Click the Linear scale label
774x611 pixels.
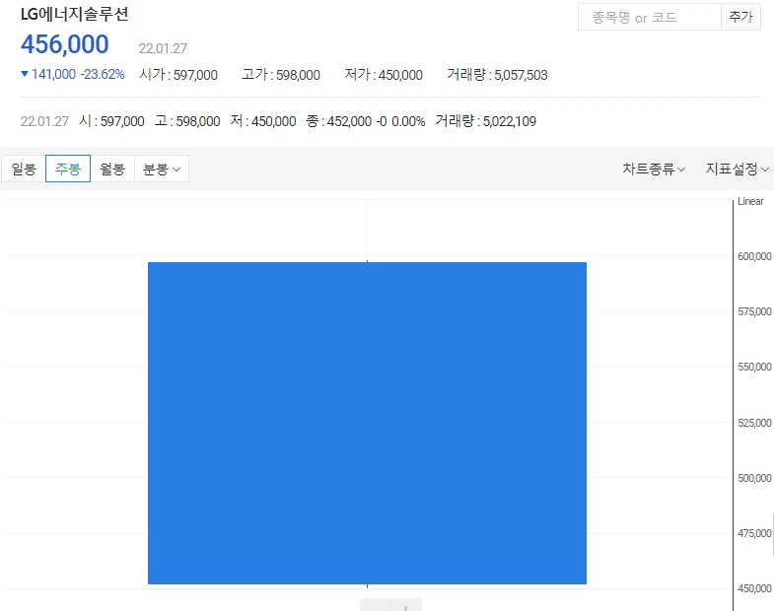click(x=750, y=201)
